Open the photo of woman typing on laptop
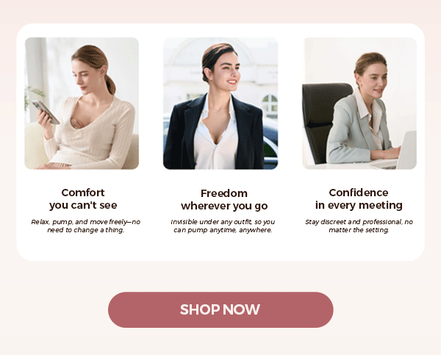This screenshot has height=355, width=441. tap(359, 103)
